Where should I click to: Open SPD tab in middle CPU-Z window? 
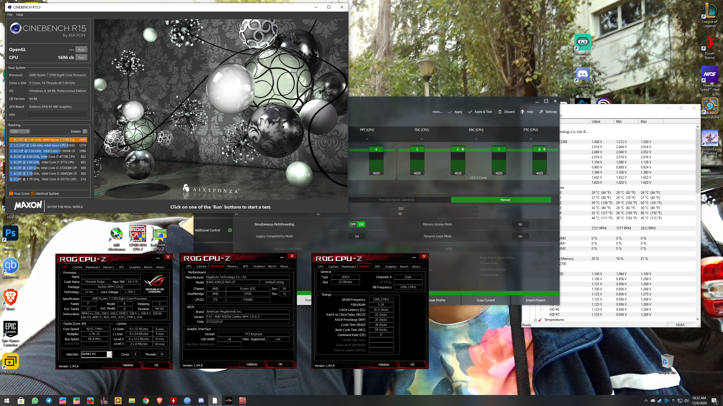tap(246, 266)
